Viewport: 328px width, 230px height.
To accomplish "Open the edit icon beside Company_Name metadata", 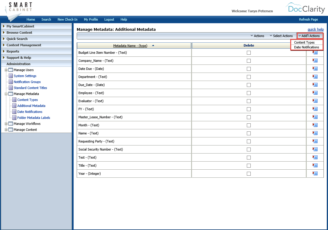I will pos(315,60).
